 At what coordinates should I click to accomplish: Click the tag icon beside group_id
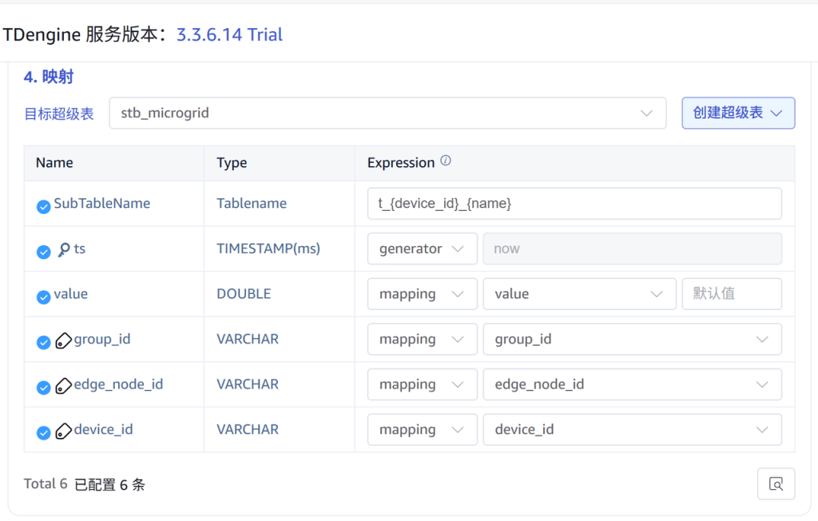pyautogui.click(x=63, y=339)
